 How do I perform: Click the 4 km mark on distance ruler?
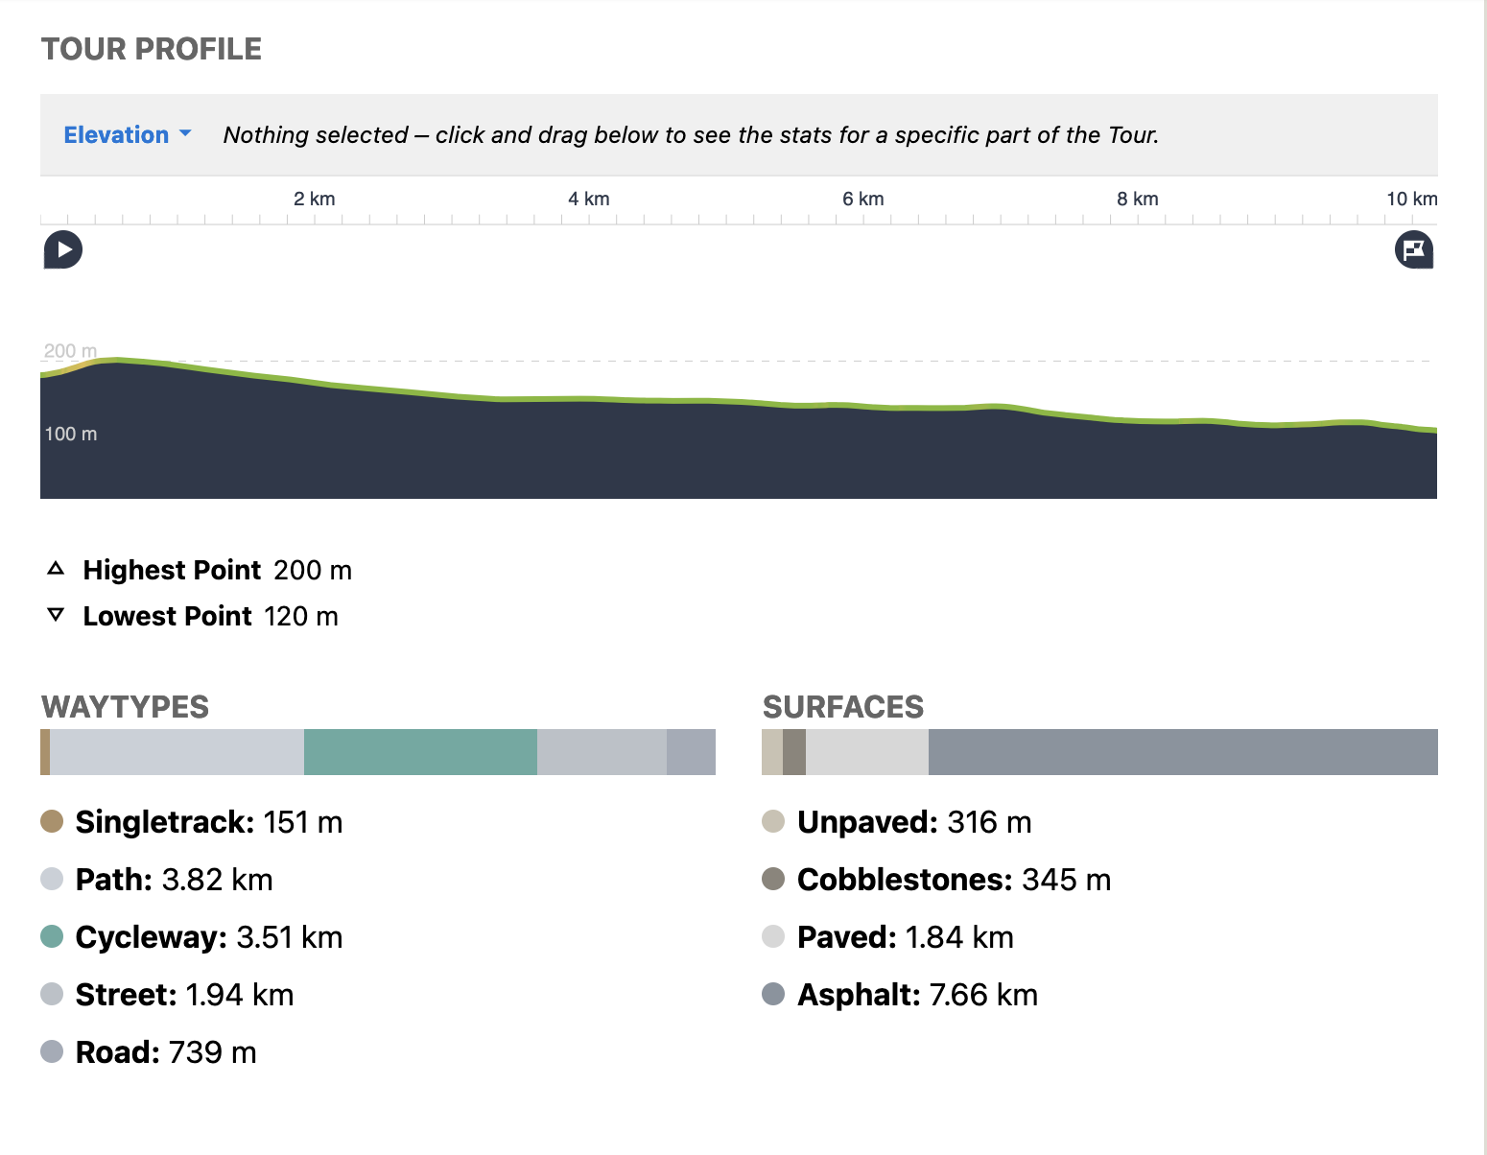tap(589, 200)
